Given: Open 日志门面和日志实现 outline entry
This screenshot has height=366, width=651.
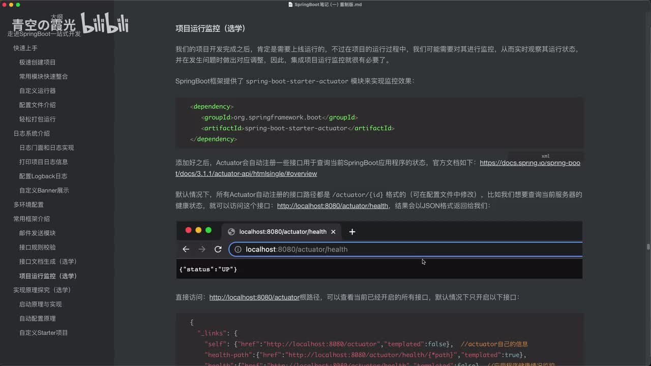Looking at the screenshot, I should (47, 147).
